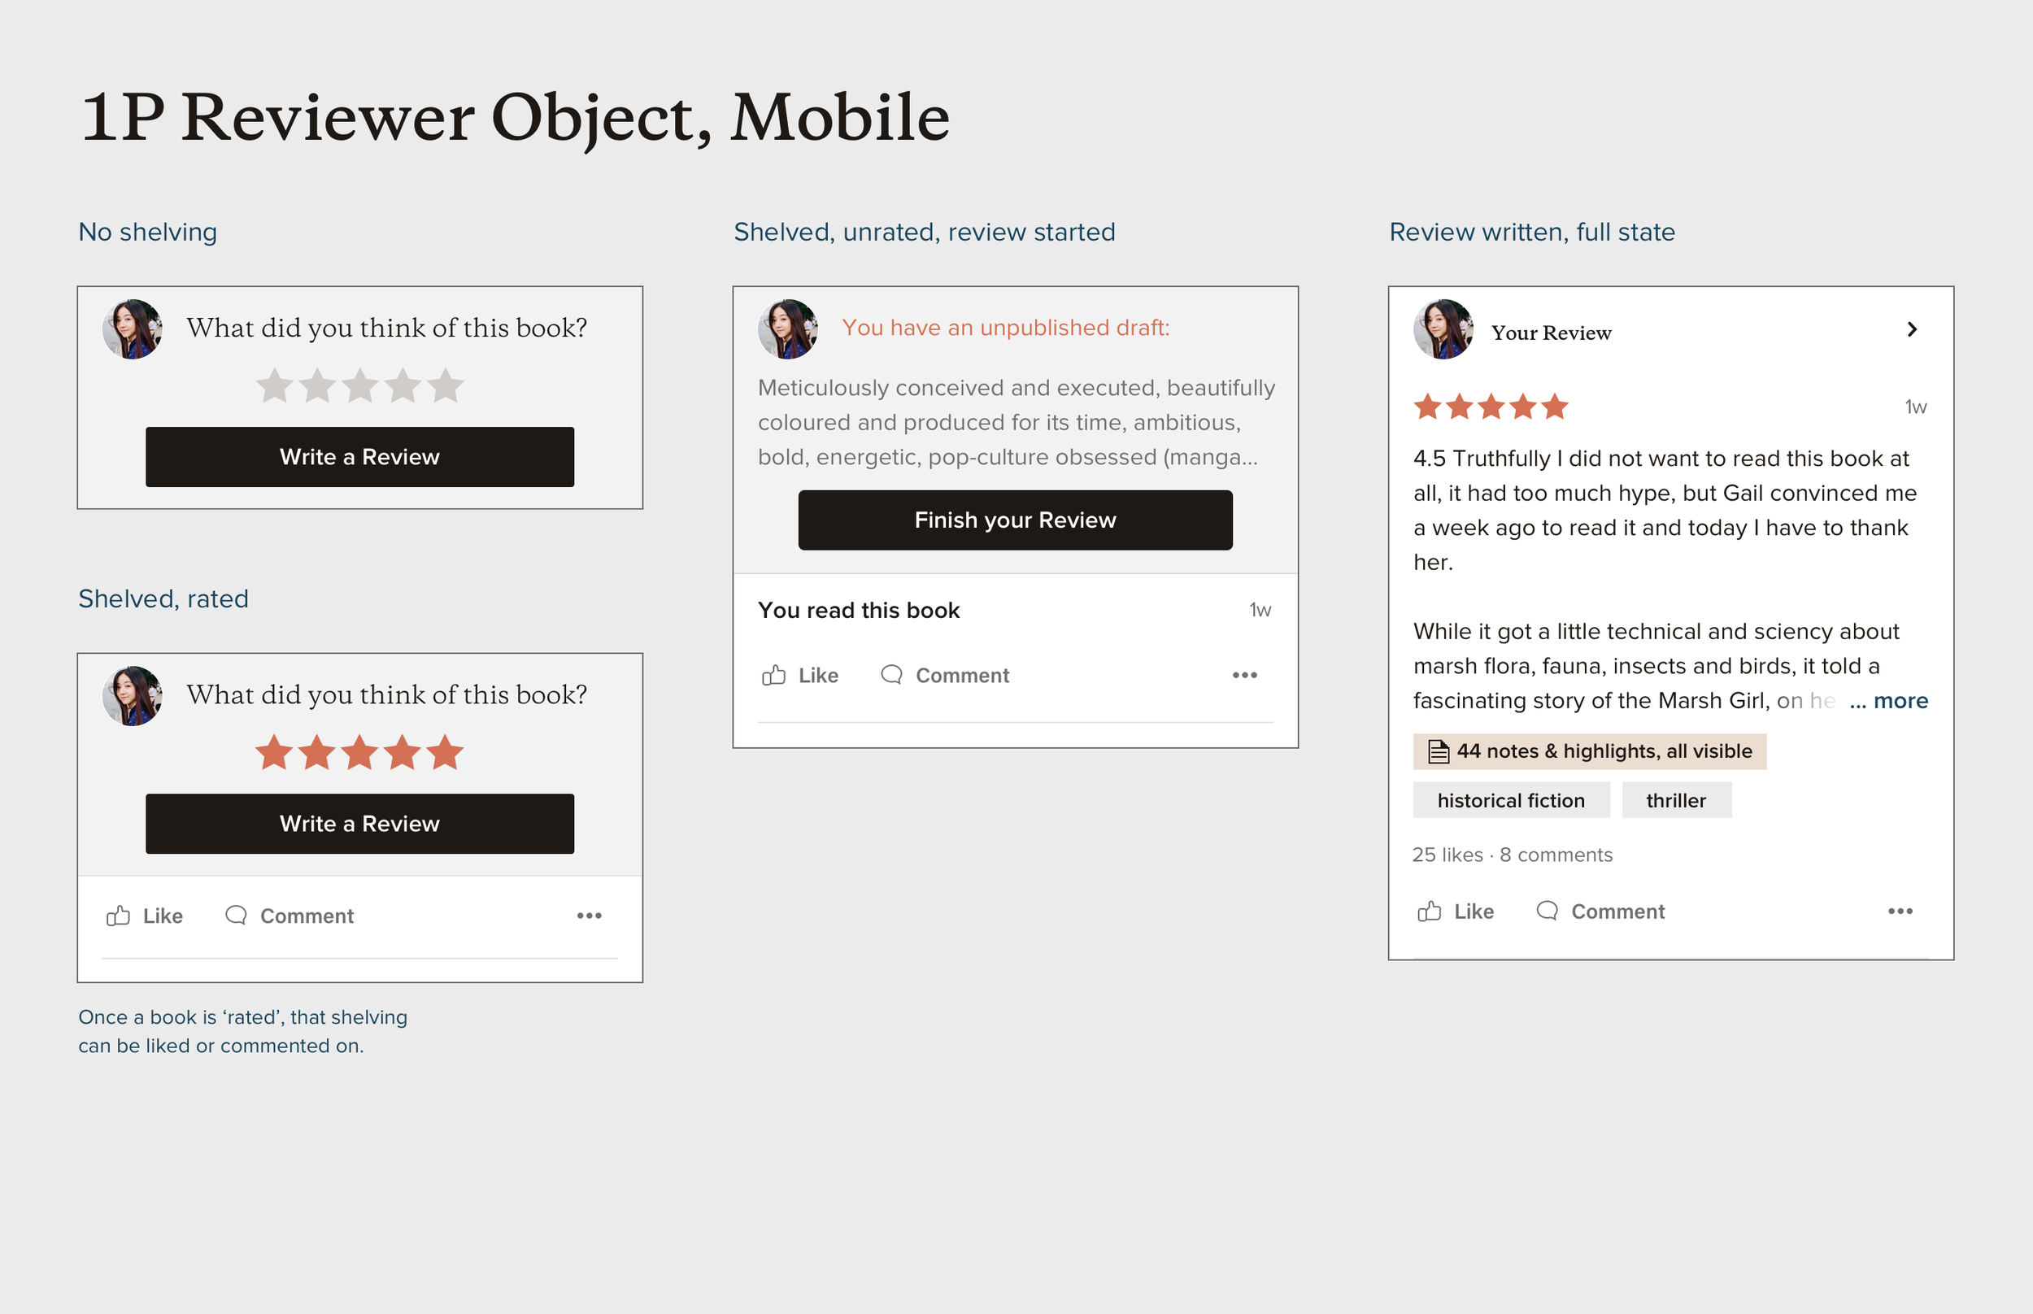The height and width of the screenshot is (1314, 2033).
Task: Open three-dot menu in Your Review card
Action: point(1900,912)
